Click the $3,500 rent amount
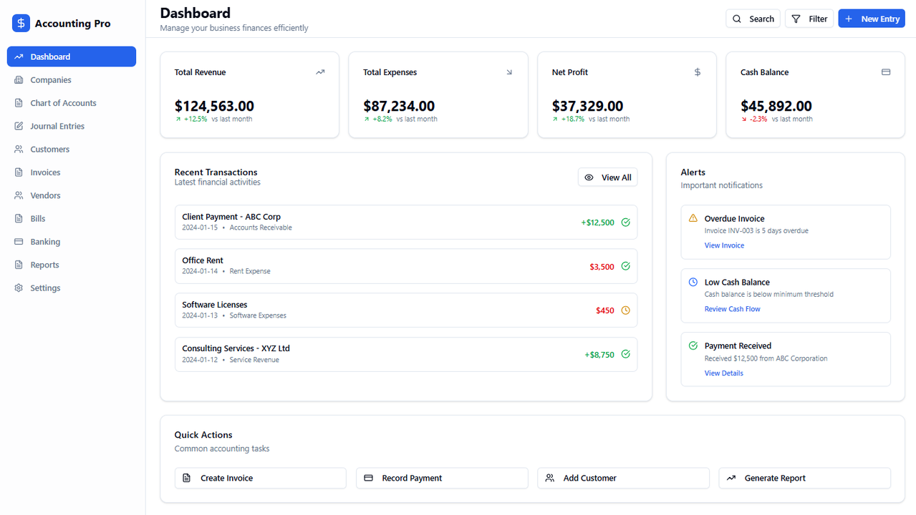This screenshot has width=916, height=515. (602, 267)
